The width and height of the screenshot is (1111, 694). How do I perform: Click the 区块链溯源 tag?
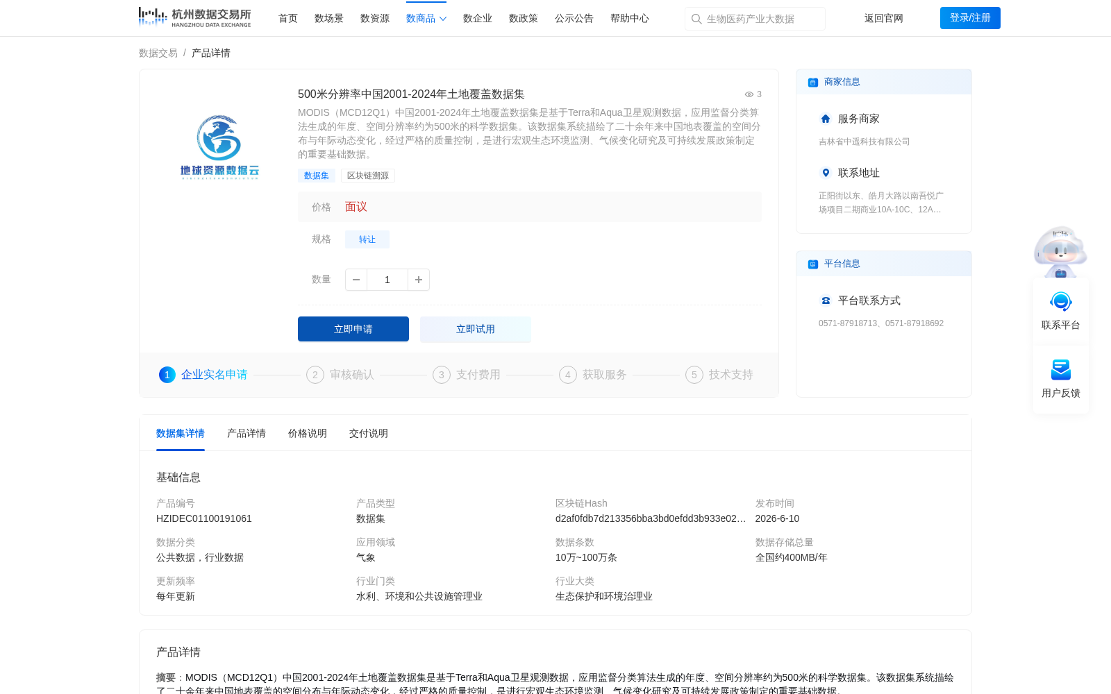coord(368,176)
